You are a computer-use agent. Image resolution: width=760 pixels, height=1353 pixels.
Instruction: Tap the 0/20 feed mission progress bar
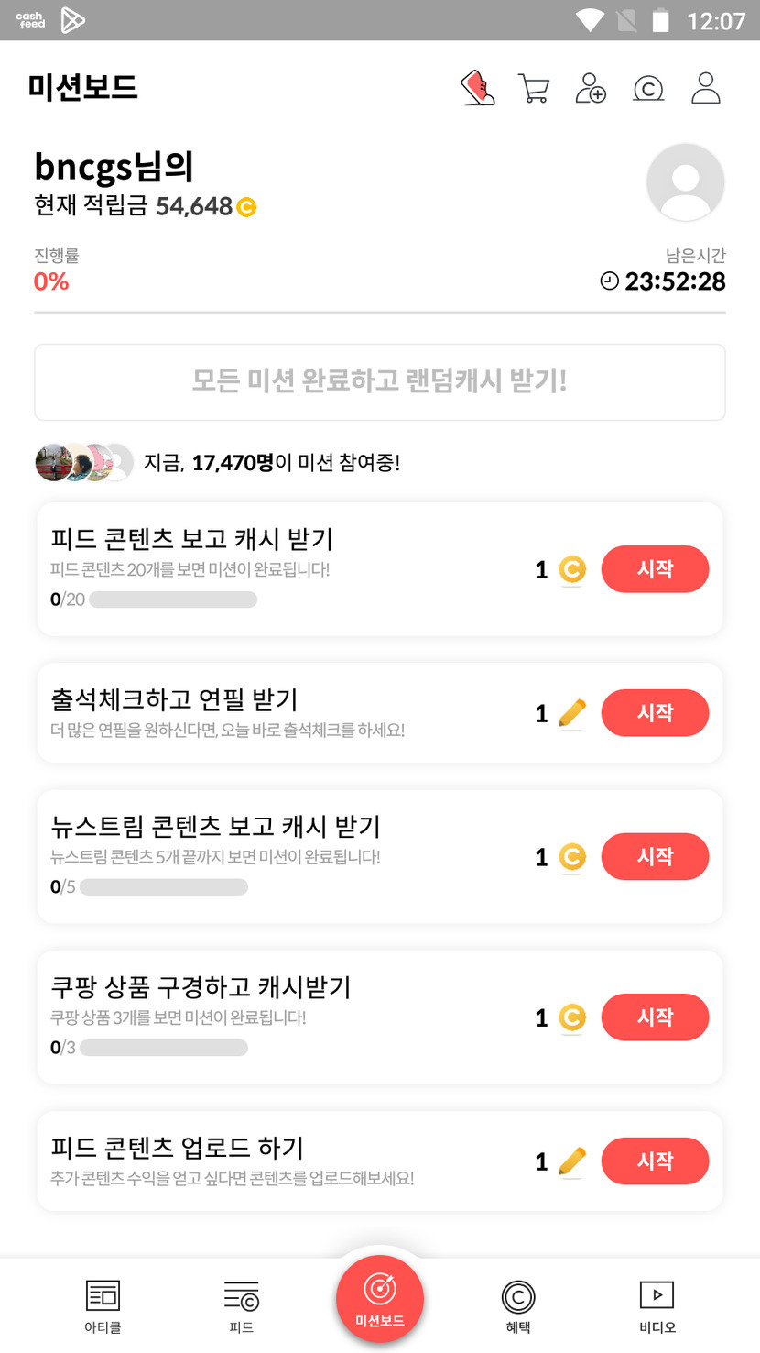[x=173, y=600]
